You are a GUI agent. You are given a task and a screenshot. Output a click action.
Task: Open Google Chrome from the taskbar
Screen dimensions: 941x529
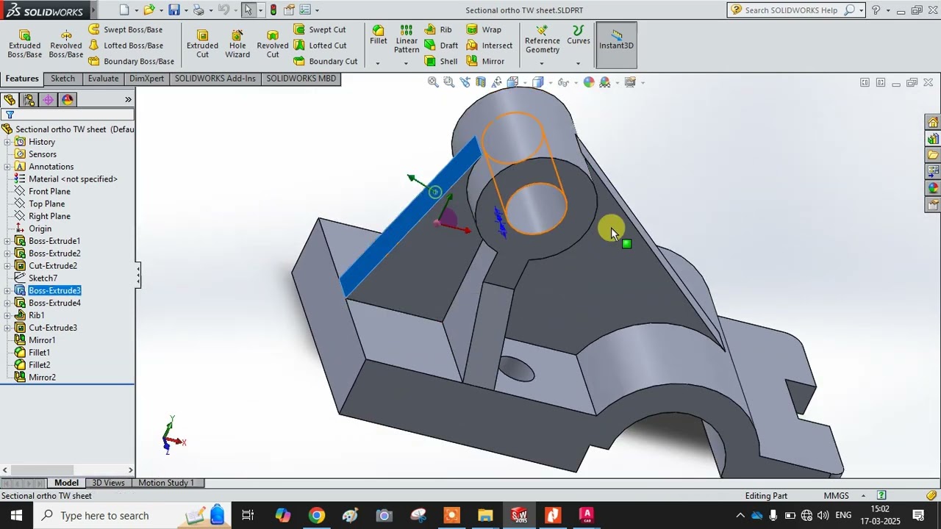point(316,515)
